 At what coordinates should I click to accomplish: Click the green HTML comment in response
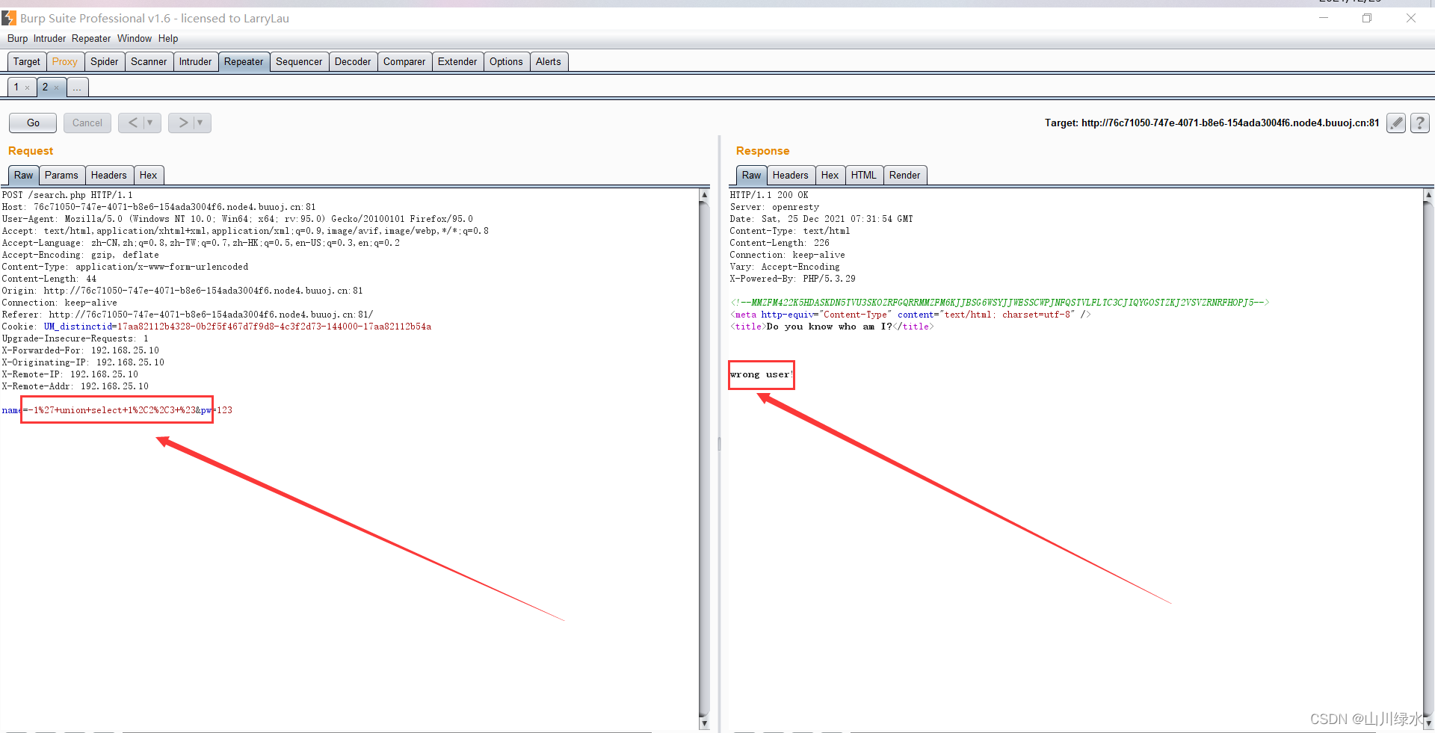999,303
